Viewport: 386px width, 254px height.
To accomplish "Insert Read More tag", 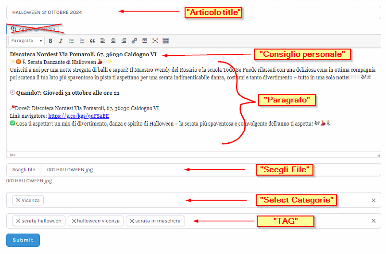I will [145, 41].
